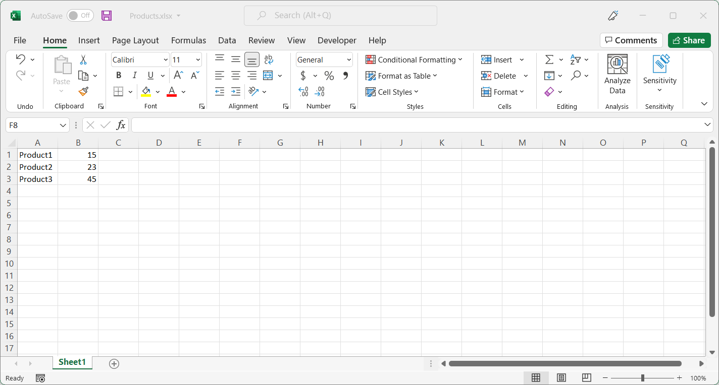Switch to the Formulas ribbon tab
The width and height of the screenshot is (719, 385).
(188, 40)
